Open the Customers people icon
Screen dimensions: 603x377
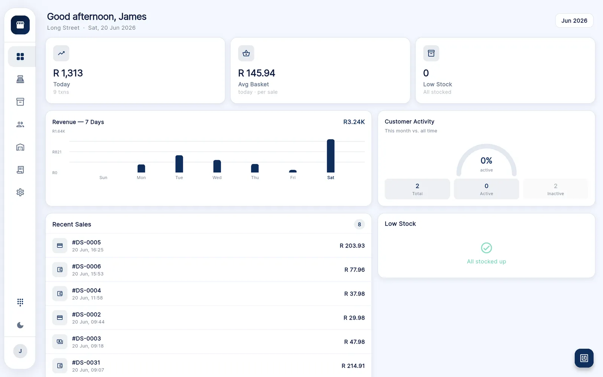pos(20,124)
